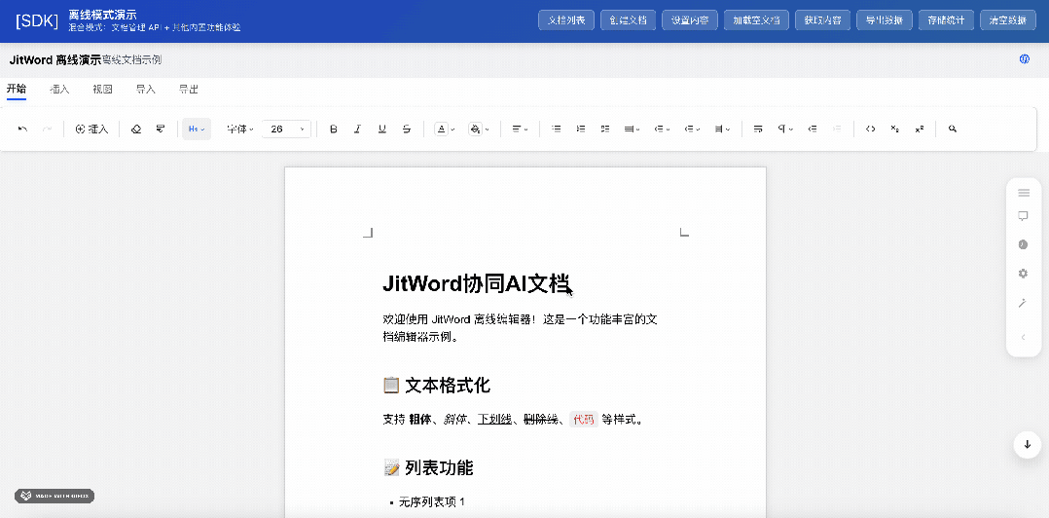Switch to the 开始 tab

(17, 89)
